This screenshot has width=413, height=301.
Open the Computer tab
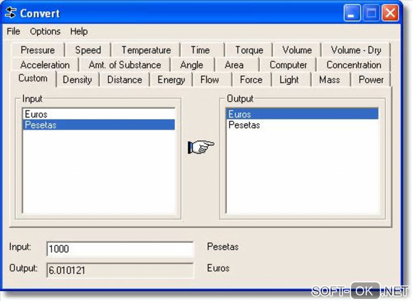pyautogui.click(x=288, y=65)
